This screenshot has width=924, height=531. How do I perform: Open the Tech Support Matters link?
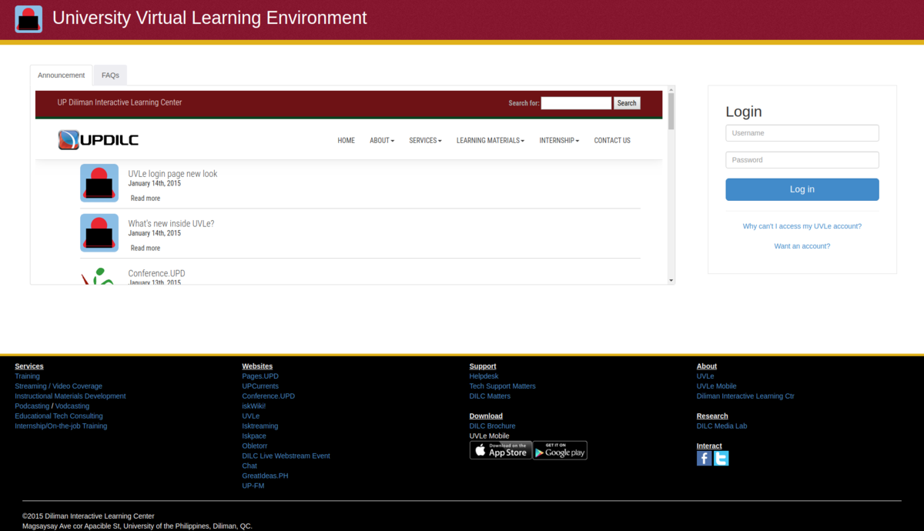point(502,386)
